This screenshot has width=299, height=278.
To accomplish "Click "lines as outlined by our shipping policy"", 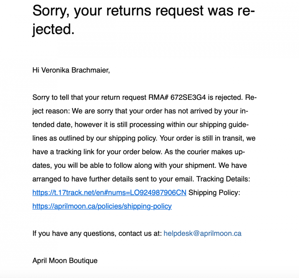I will click(x=95, y=138).
